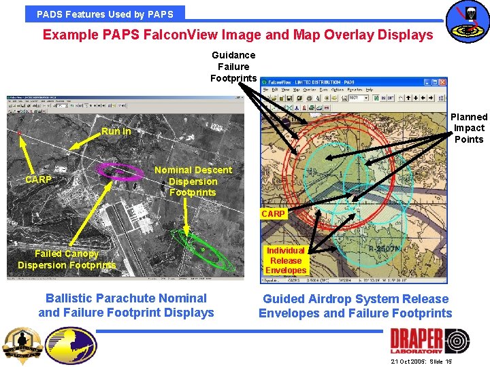
Task: Click the R-2507N restricted airspace map label
Action: click(x=384, y=249)
